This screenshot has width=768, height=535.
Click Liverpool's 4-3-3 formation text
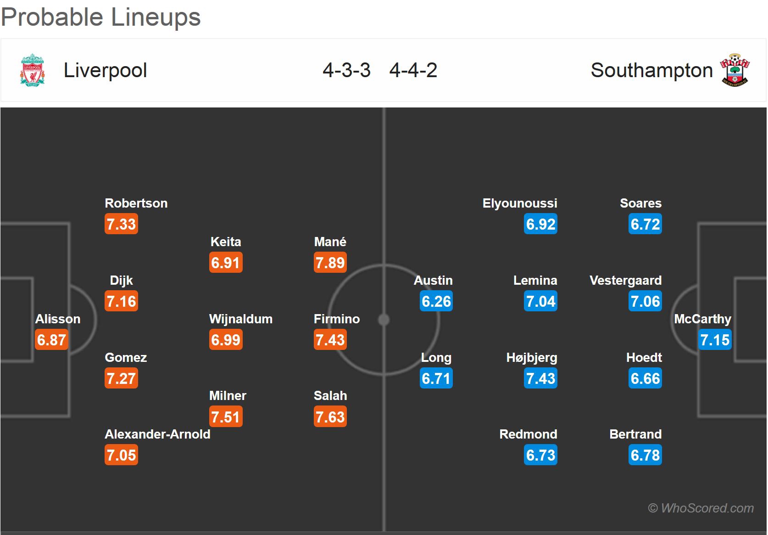click(x=346, y=70)
